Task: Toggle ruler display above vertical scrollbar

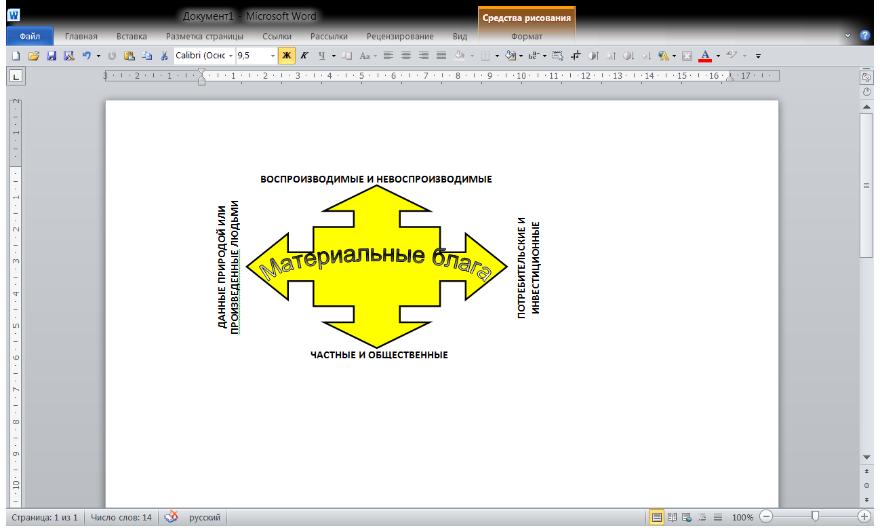Action: click(866, 77)
